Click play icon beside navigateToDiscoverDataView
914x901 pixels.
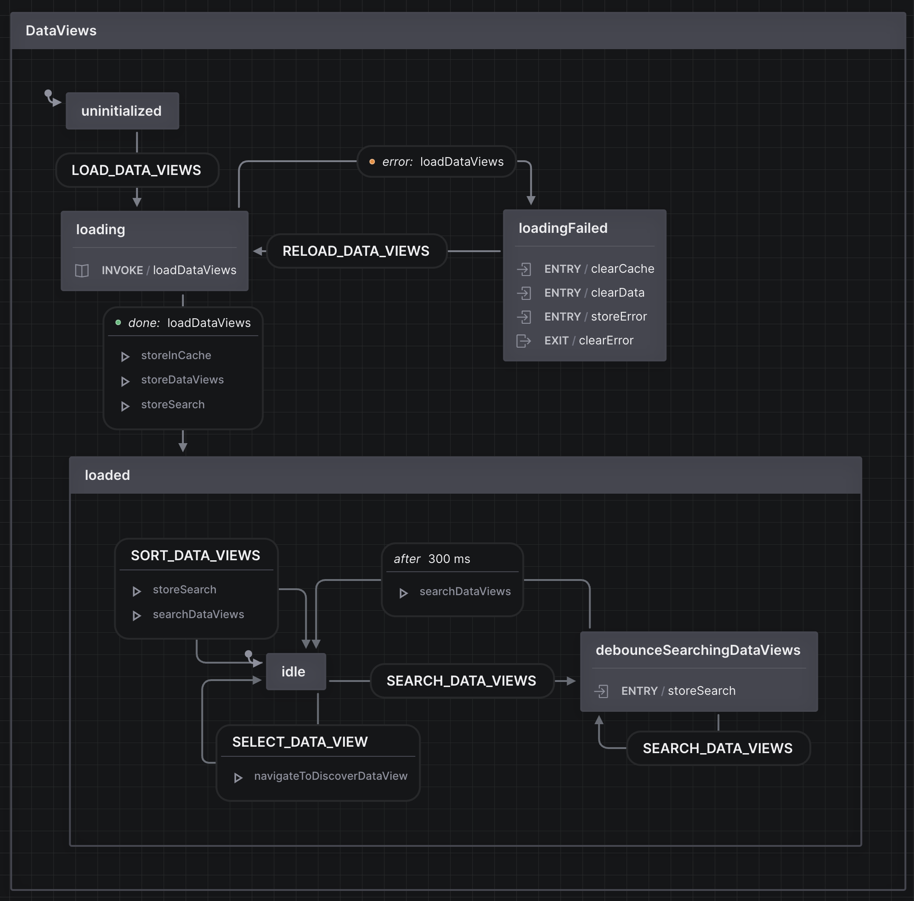(x=238, y=777)
